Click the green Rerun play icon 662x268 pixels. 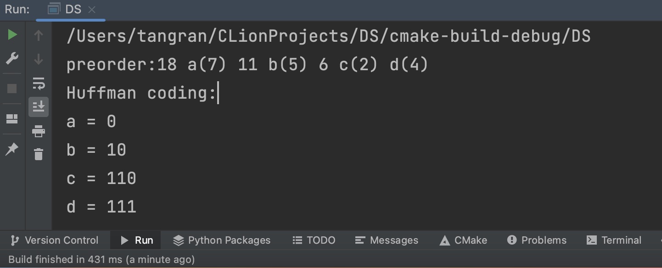12,35
